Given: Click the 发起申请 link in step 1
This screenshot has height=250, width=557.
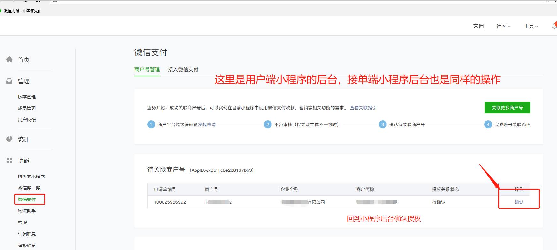Looking at the screenshot, I should pyautogui.click(x=207, y=125).
